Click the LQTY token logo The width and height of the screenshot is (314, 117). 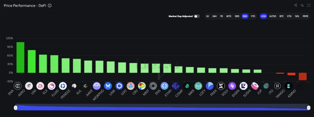[x=210, y=86]
